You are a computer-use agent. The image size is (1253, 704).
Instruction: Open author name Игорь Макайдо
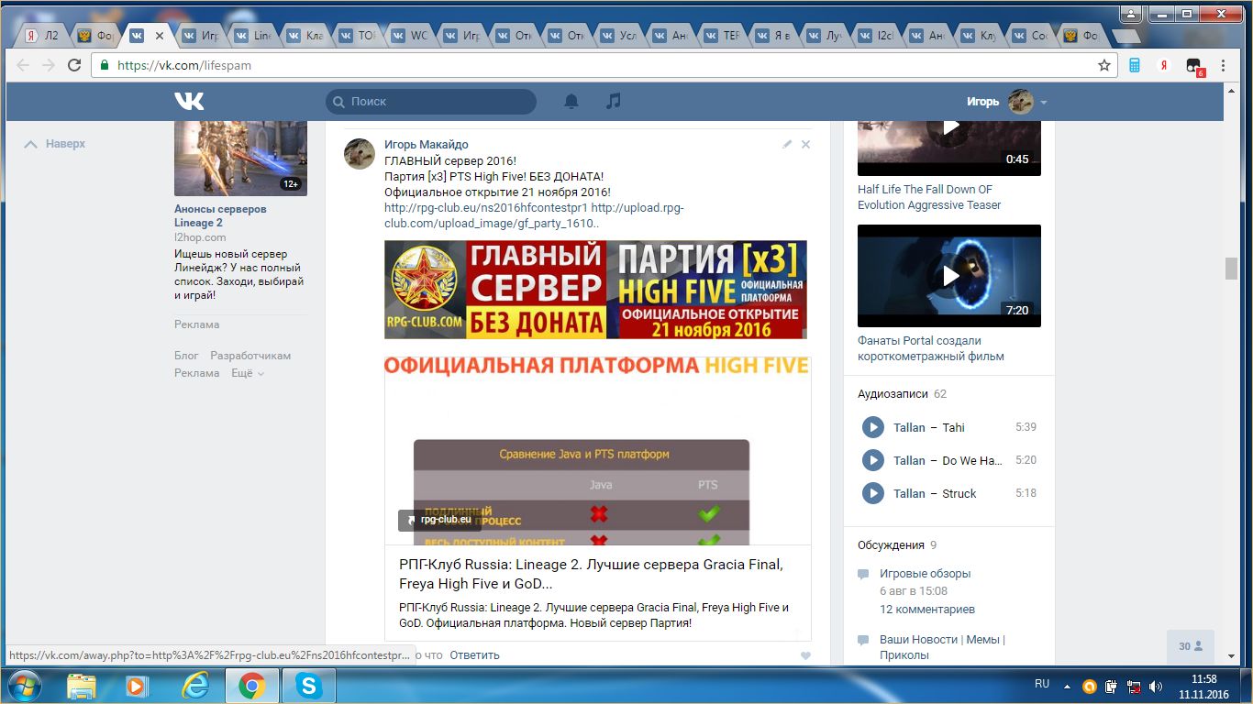click(427, 145)
